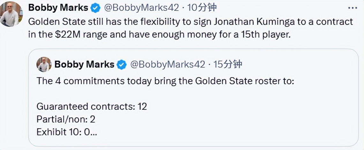Click the 15分钟 timestamp in the quoted tweet

pyautogui.click(x=228, y=65)
